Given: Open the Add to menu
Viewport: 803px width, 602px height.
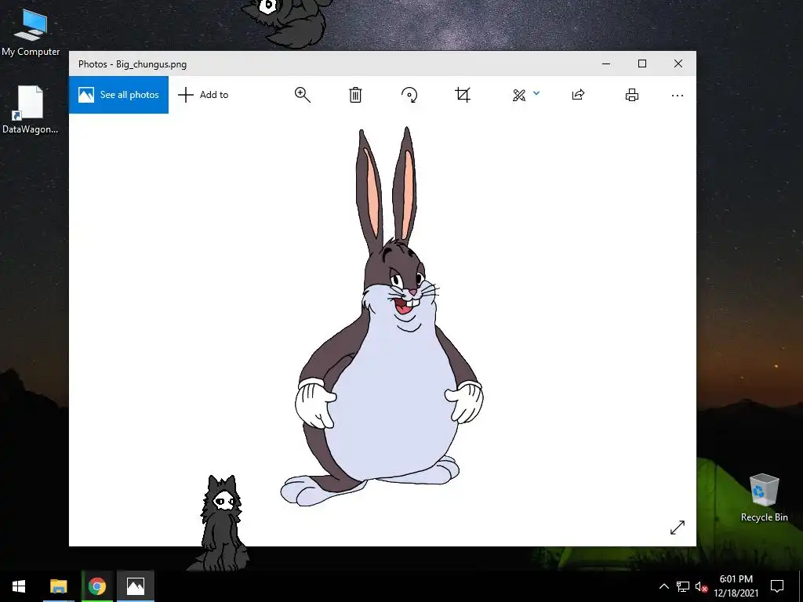Looking at the screenshot, I should tap(203, 95).
